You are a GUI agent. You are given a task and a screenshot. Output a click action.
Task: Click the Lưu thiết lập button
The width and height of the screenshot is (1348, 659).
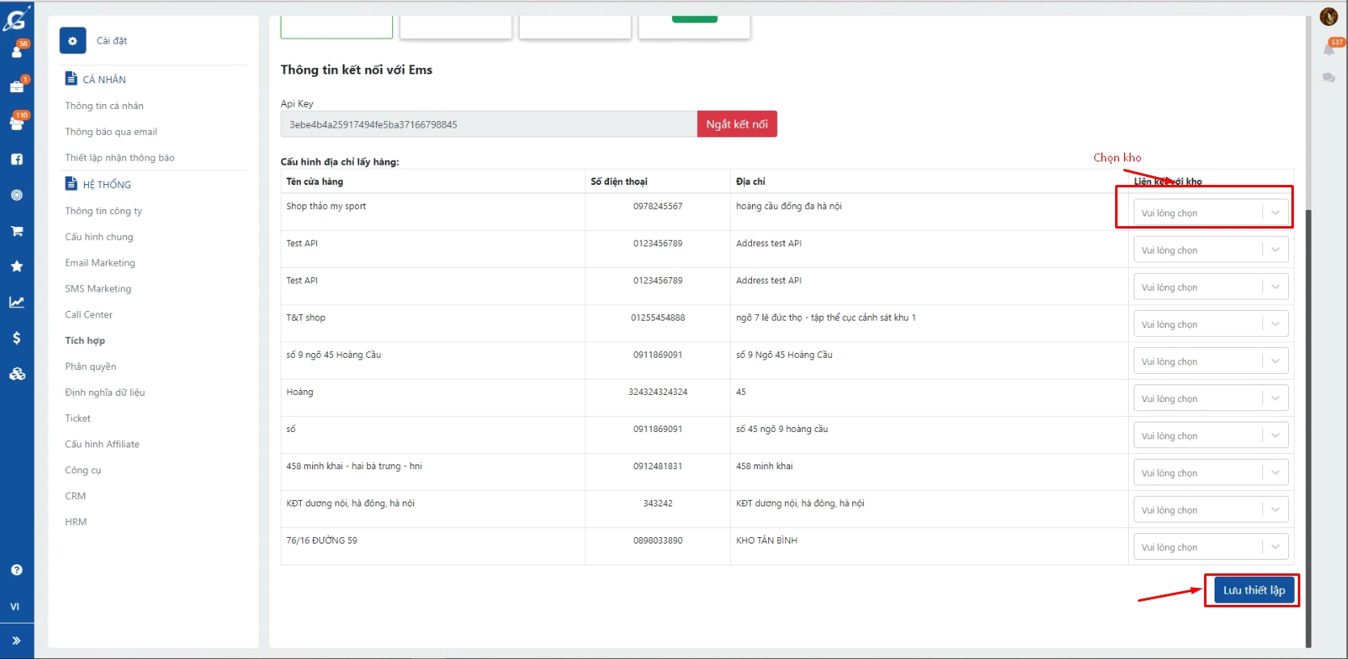coord(1253,590)
